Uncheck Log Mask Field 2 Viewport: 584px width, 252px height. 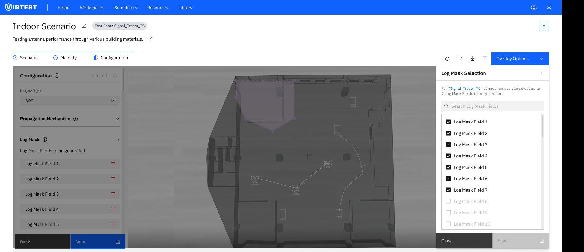pyautogui.click(x=448, y=133)
